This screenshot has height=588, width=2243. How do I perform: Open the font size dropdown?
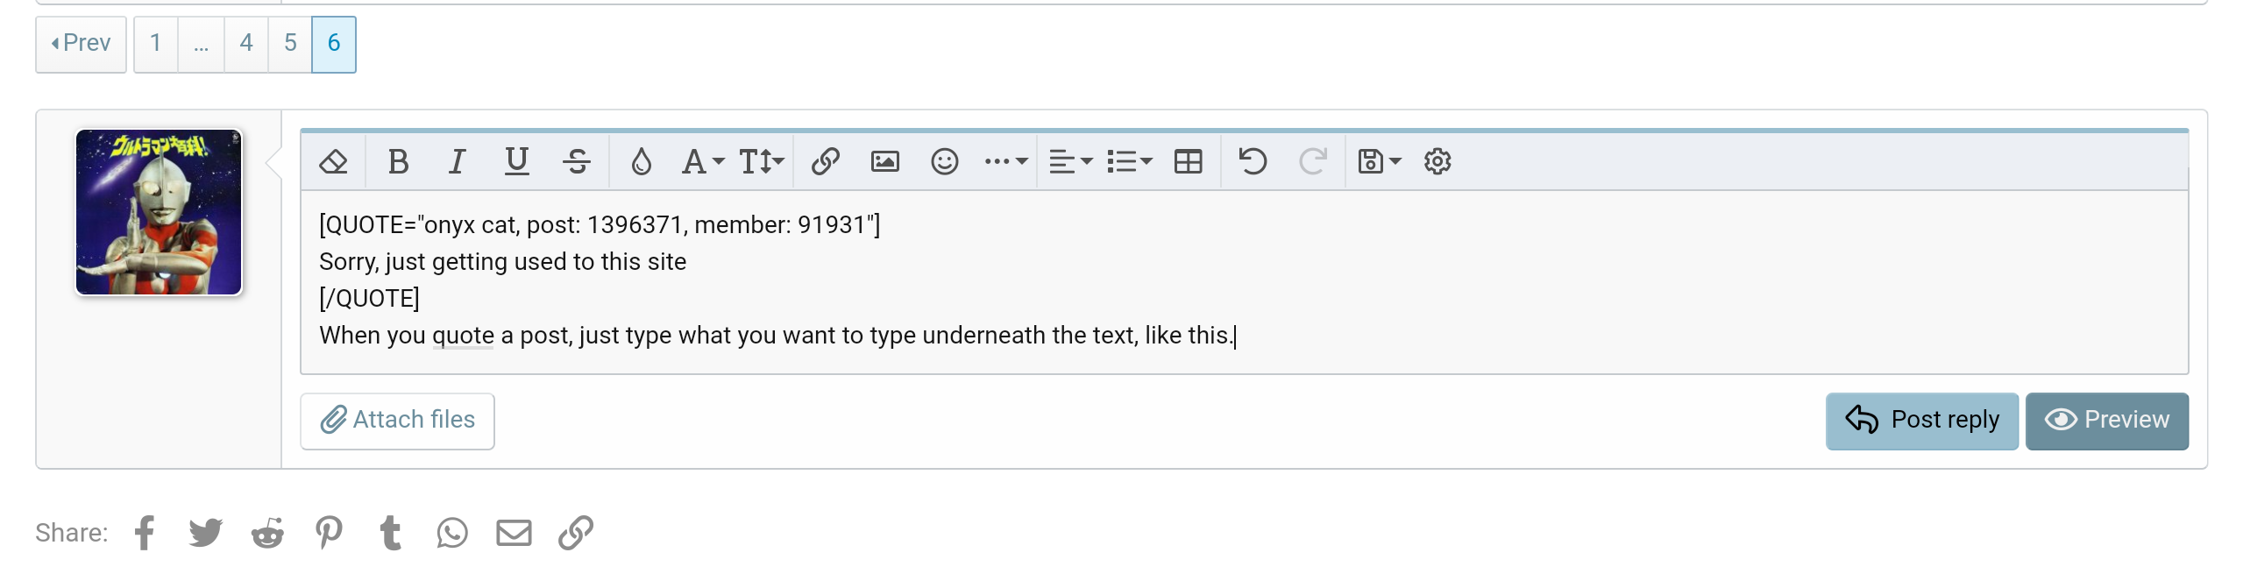tap(761, 162)
